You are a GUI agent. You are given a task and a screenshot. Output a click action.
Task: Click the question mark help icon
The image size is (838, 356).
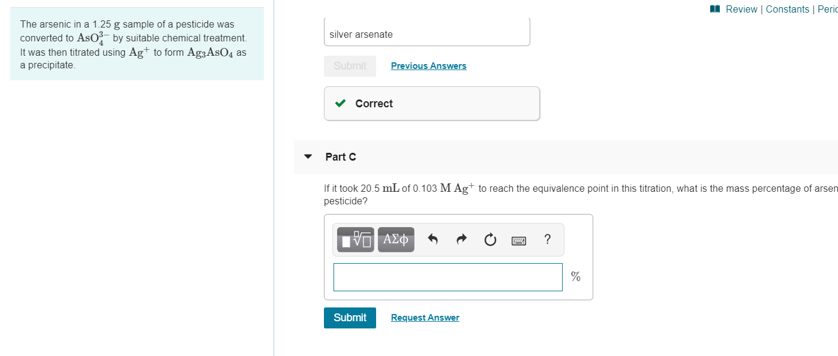click(547, 240)
